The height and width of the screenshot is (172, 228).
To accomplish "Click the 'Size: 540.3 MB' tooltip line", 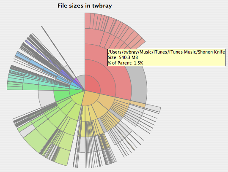I will (123, 57).
